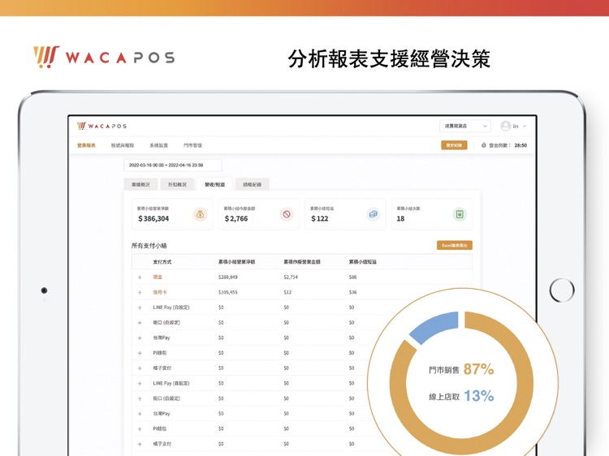Open the 營業報表 navigation menu
The image size is (609, 456).
coord(86,145)
